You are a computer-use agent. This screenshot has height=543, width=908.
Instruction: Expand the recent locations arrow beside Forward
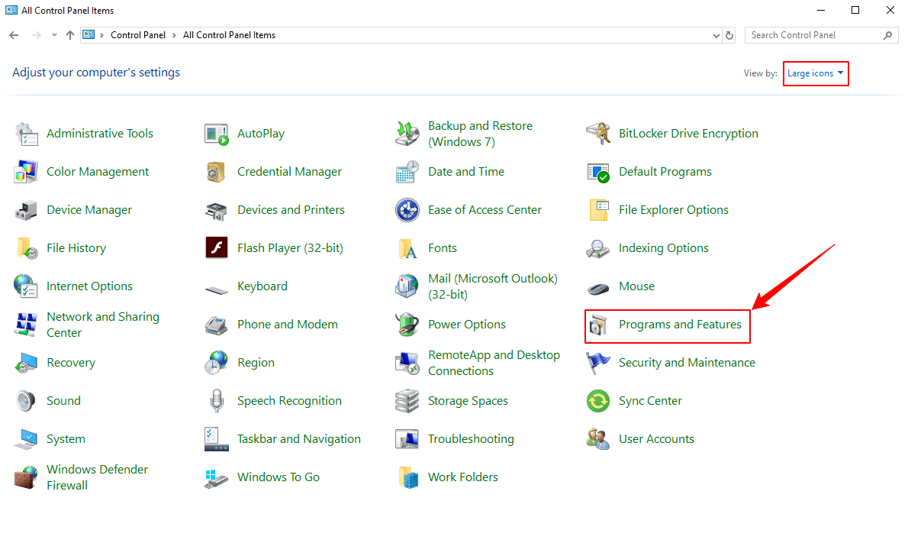click(x=54, y=35)
